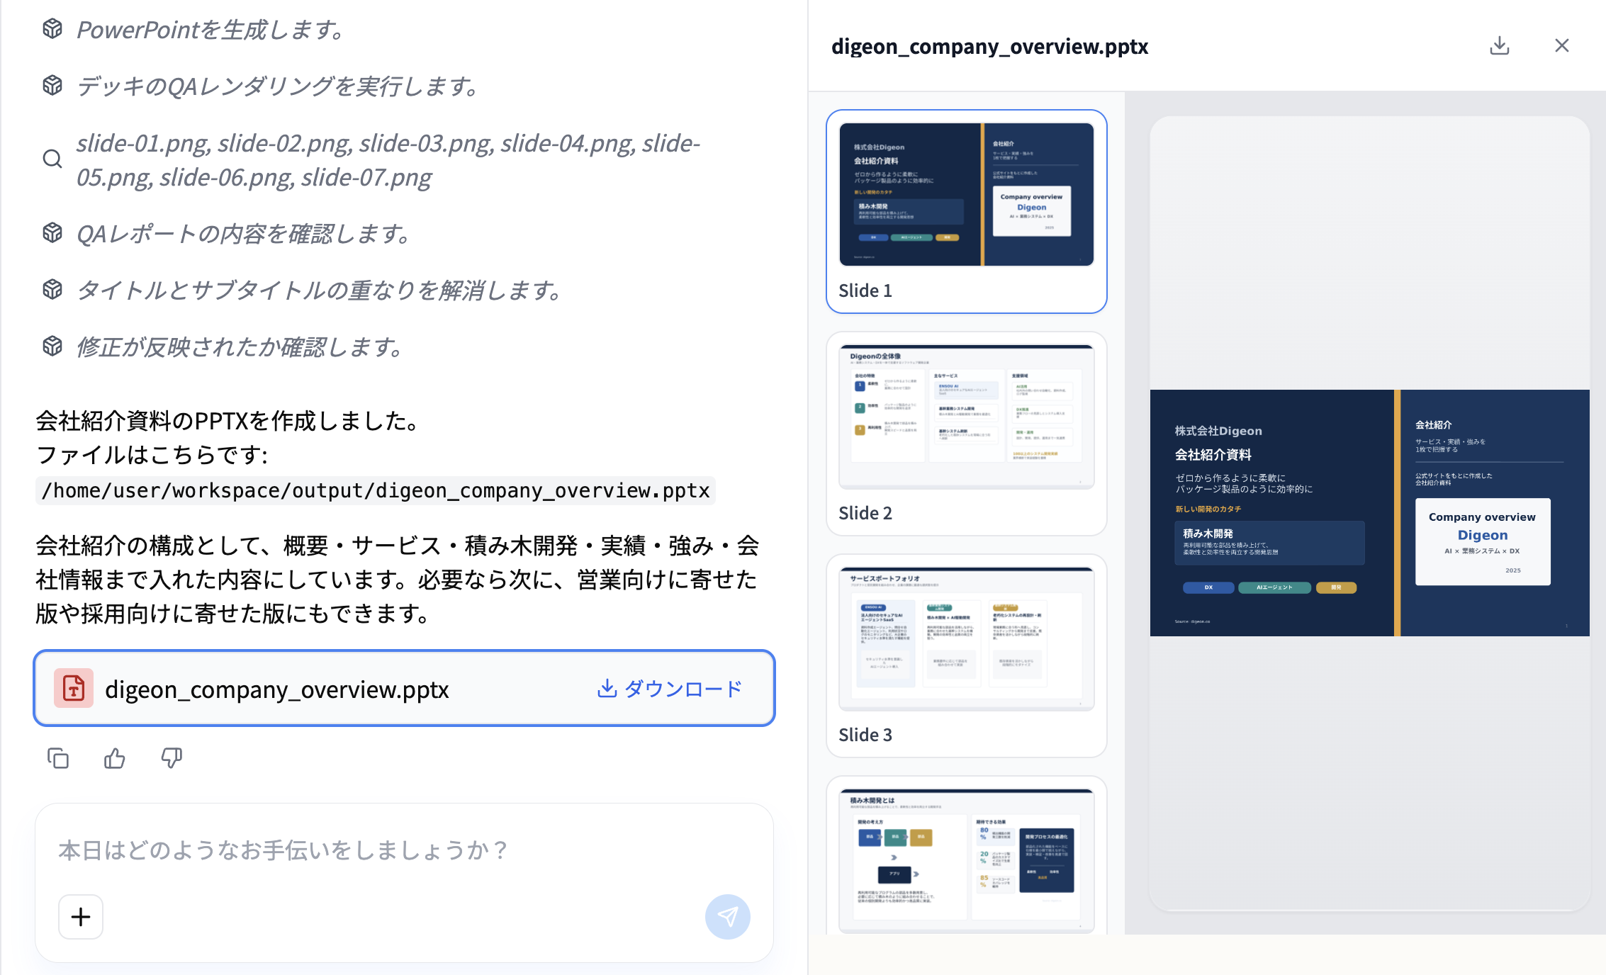This screenshot has width=1606, height=975.
Task: Click the ダウンロード link on file card
Action: (x=670, y=689)
